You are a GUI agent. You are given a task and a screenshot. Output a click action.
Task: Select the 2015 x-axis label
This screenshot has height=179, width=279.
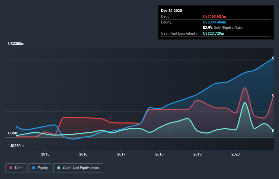(45, 154)
